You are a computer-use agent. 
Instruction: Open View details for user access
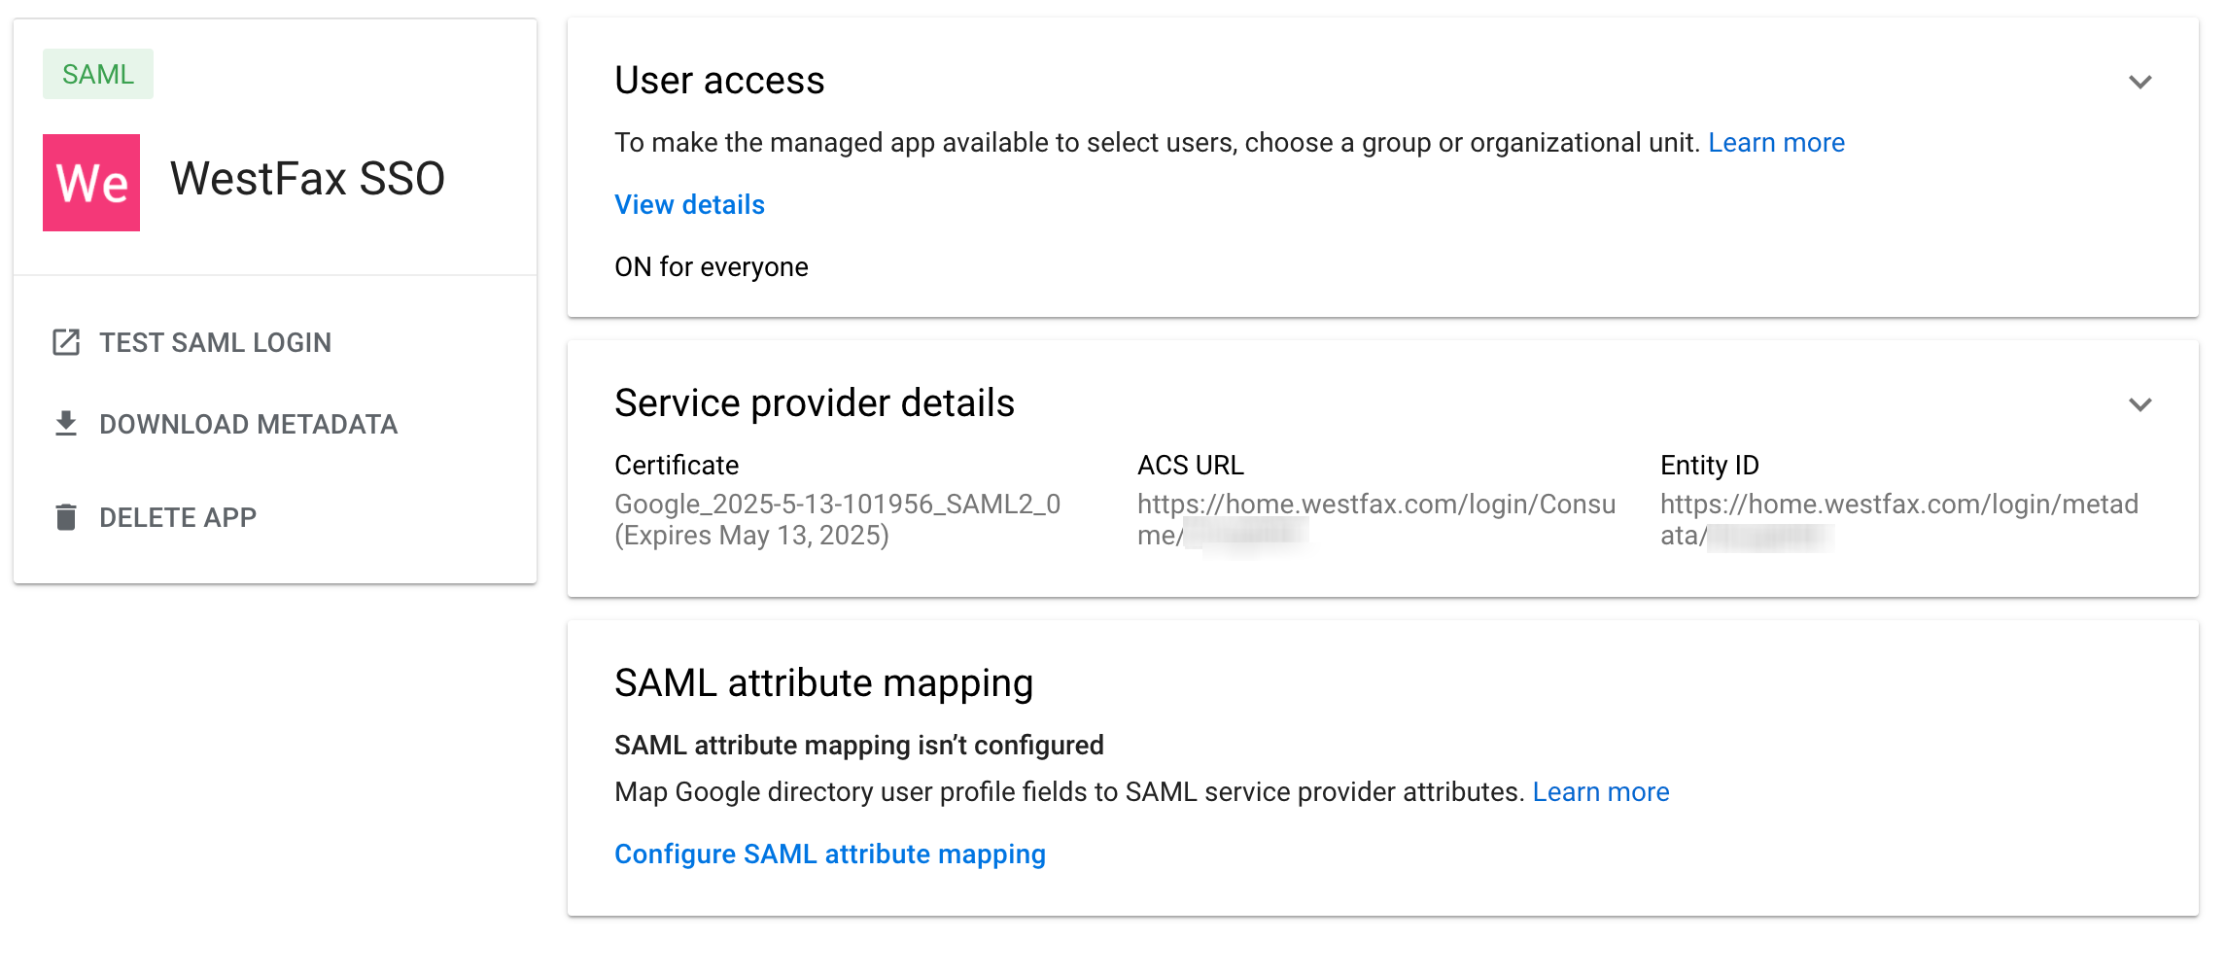pos(688,204)
